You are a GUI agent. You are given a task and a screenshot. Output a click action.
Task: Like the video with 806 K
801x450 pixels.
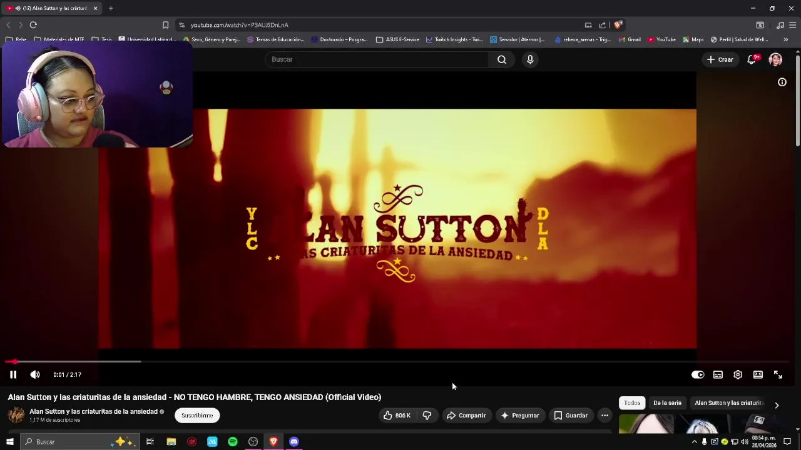pos(397,415)
